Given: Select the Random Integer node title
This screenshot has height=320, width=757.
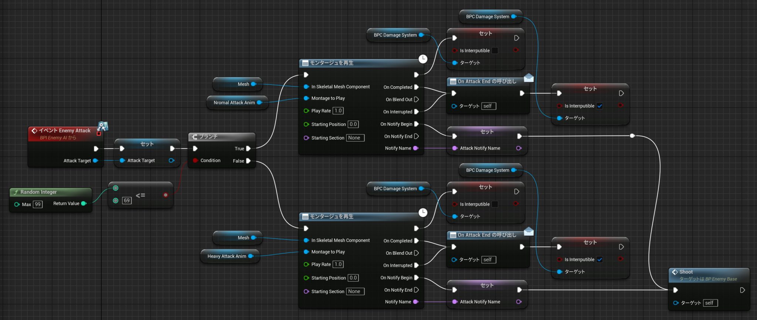Looking at the screenshot, I should pos(38,192).
